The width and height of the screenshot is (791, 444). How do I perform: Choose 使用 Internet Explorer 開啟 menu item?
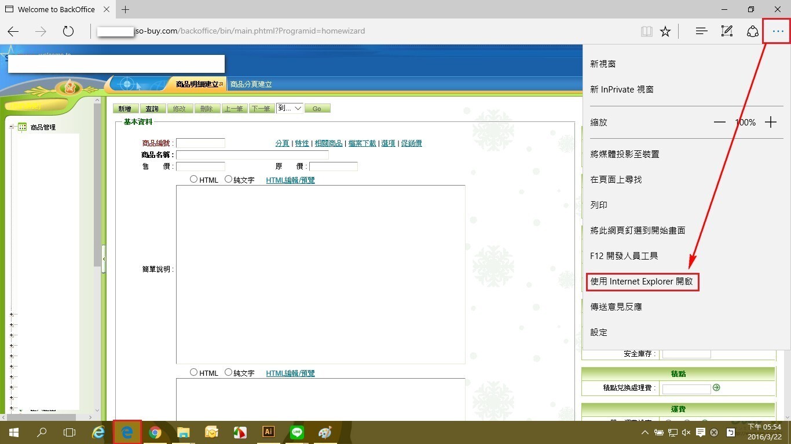642,282
